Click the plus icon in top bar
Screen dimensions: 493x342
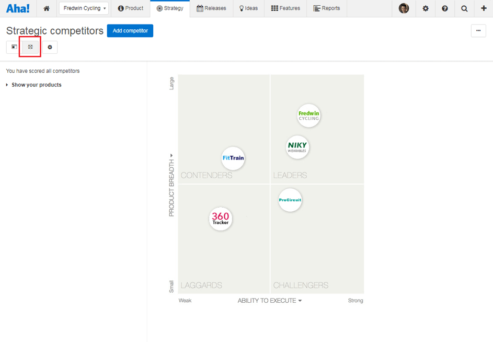coord(484,8)
